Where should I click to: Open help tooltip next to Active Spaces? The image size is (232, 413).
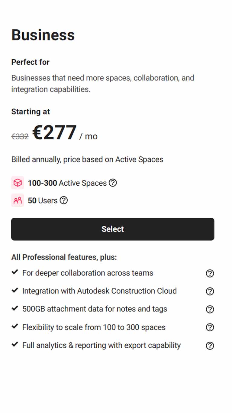coord(113,183)
